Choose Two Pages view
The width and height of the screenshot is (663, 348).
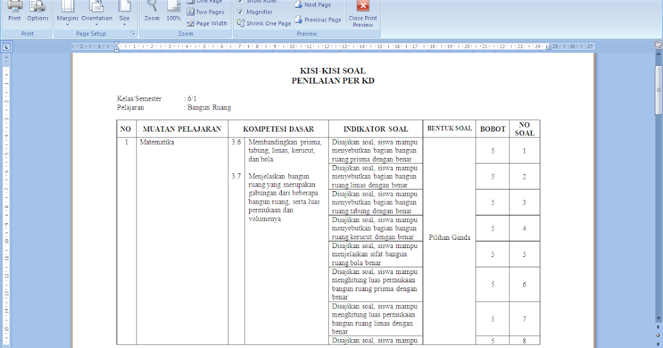point(206,12)
